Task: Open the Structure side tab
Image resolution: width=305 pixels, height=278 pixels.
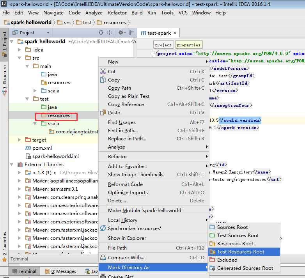Action: 4,80
